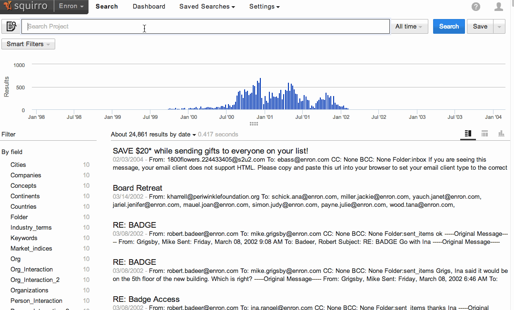514x310 pixels.
Task: Filter by the Countries field
Action: (23, 206)
